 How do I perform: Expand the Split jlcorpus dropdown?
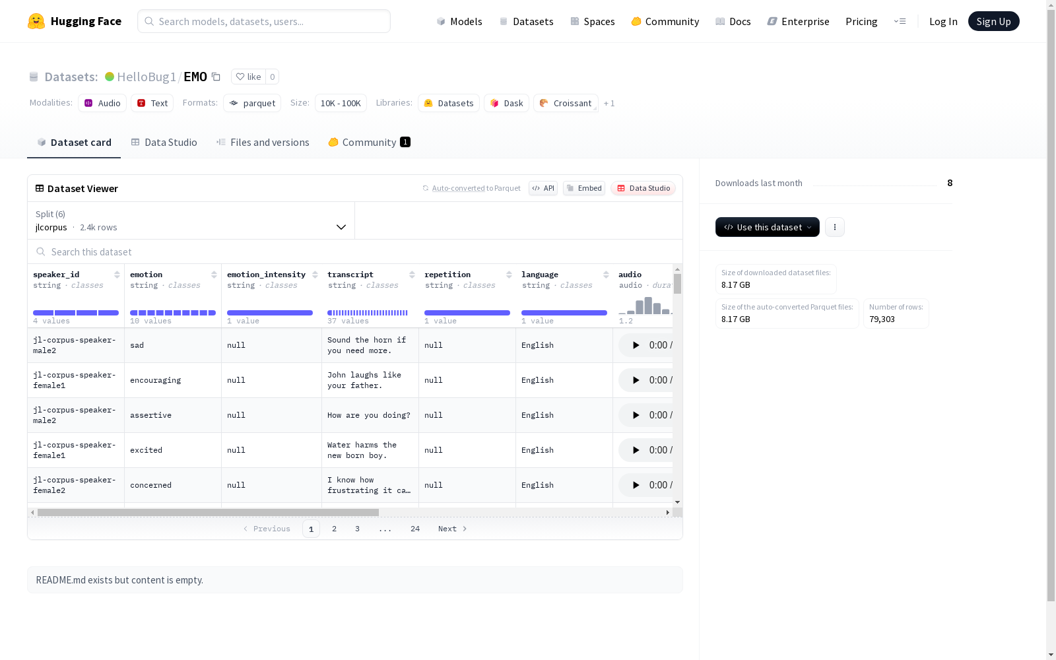coord(191,220)
